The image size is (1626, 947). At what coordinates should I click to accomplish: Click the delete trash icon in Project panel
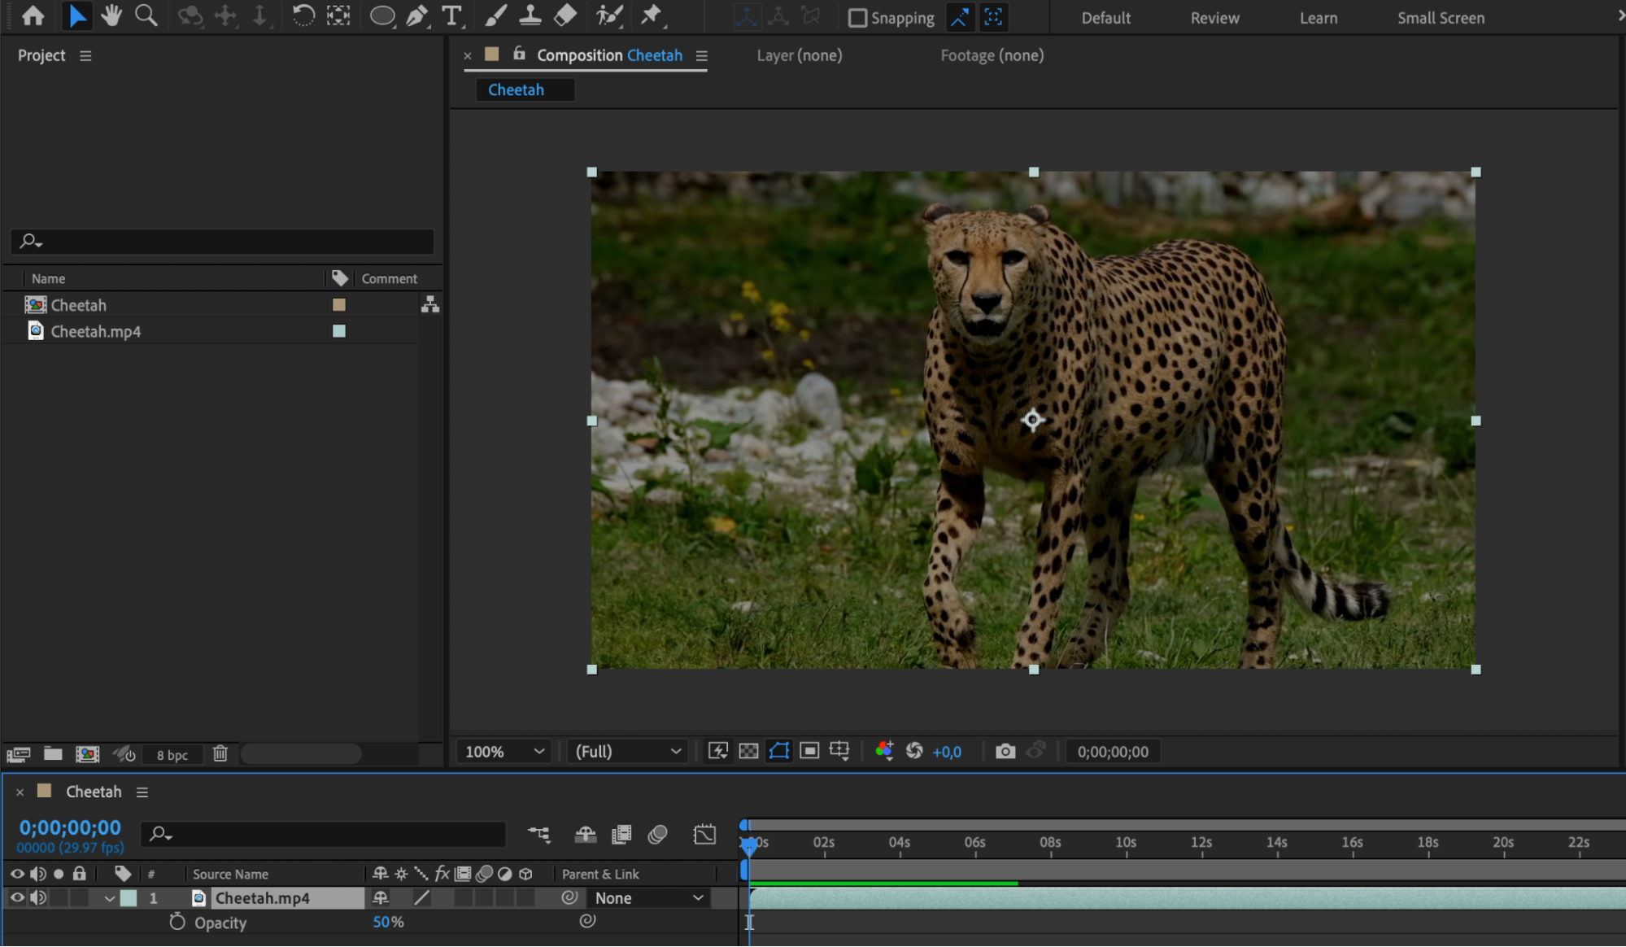point(220,754)
